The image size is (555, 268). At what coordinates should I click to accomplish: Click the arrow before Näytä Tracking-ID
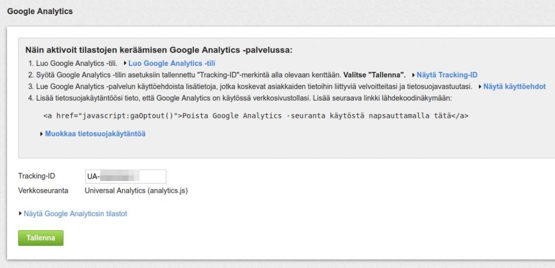[x=414, y=75]
